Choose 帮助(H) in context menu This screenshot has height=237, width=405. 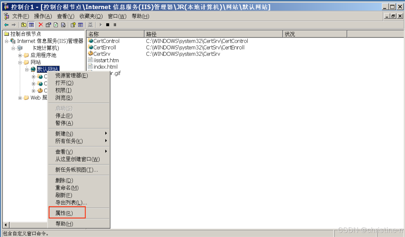click(79, 224)
